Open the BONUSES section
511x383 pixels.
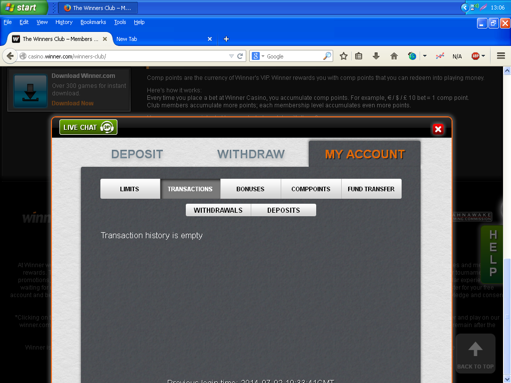pyautogui.click(x=250, y=189)
